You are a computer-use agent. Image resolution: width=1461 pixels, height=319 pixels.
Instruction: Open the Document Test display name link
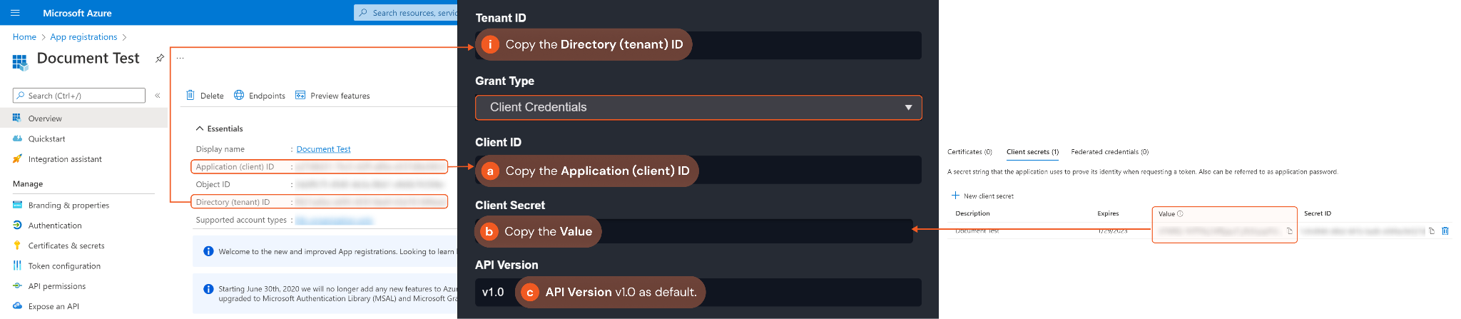tap(323, 149)
